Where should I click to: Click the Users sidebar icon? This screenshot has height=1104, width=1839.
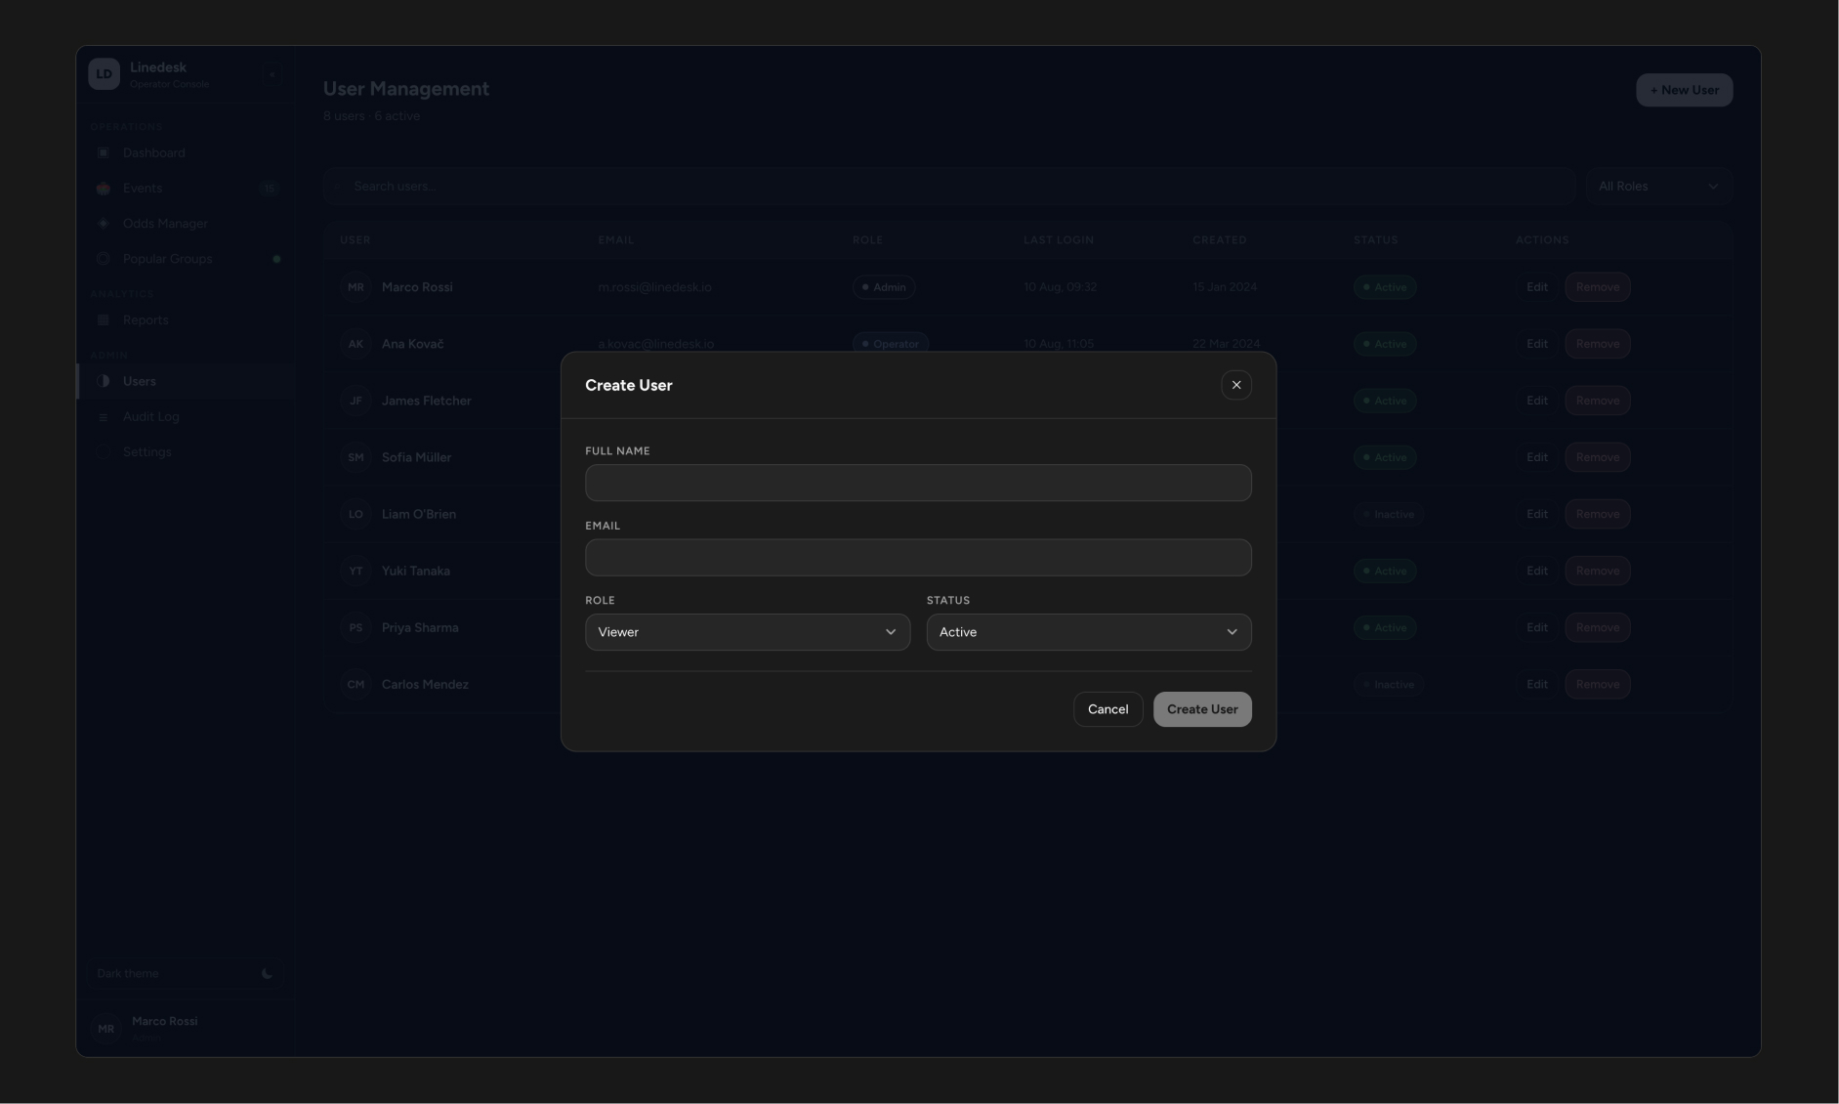104,382
